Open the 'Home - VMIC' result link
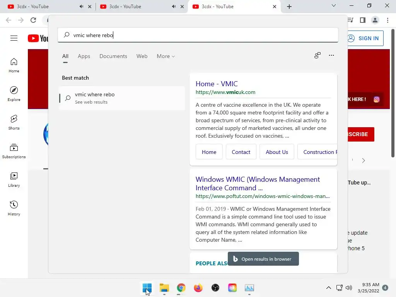The height and width of the screenshot is (297, 396). [x=217, y=84]
